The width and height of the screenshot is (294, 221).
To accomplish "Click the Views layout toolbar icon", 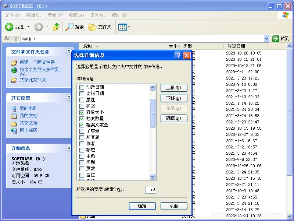I will point(122,27).
